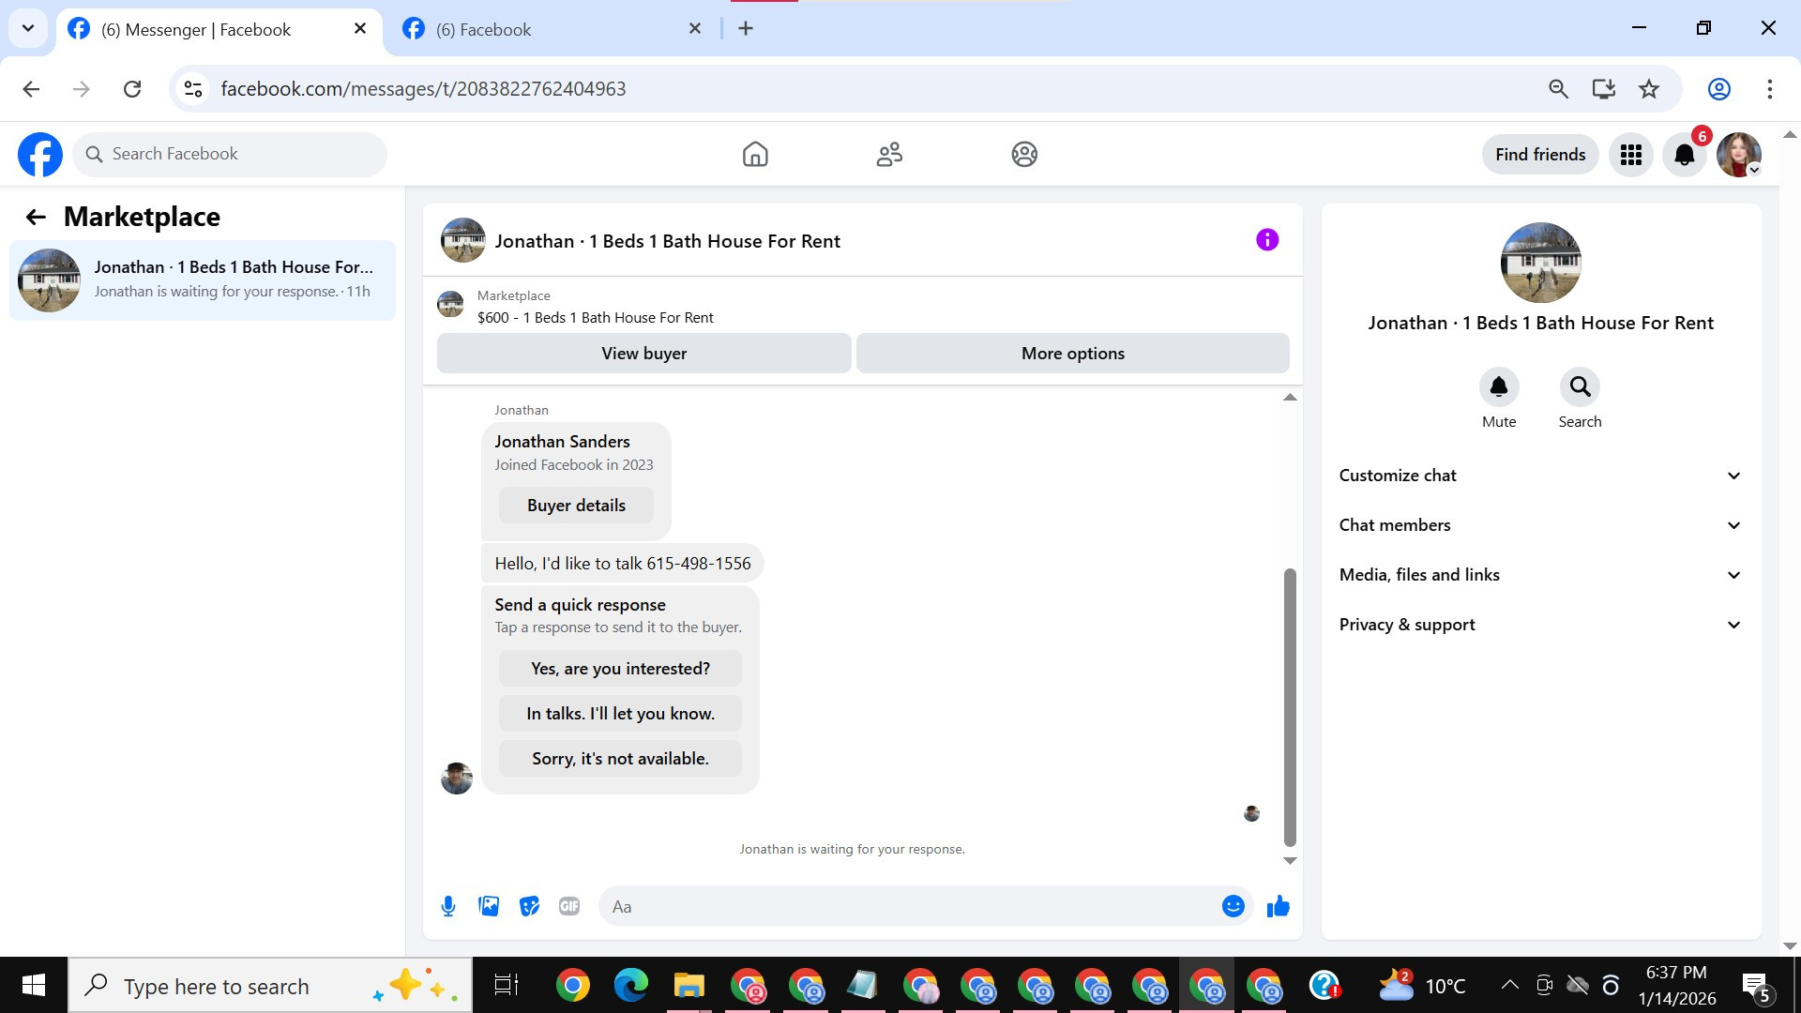Search in conversation magnifier icon

(x=1580, y=386)
